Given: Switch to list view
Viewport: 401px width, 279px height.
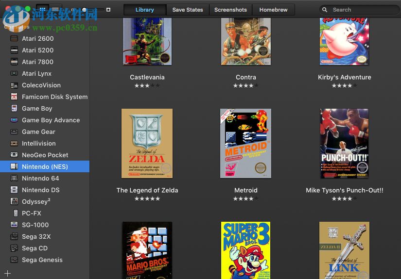Looking at the screenshot, I should [x=55, y=10].
